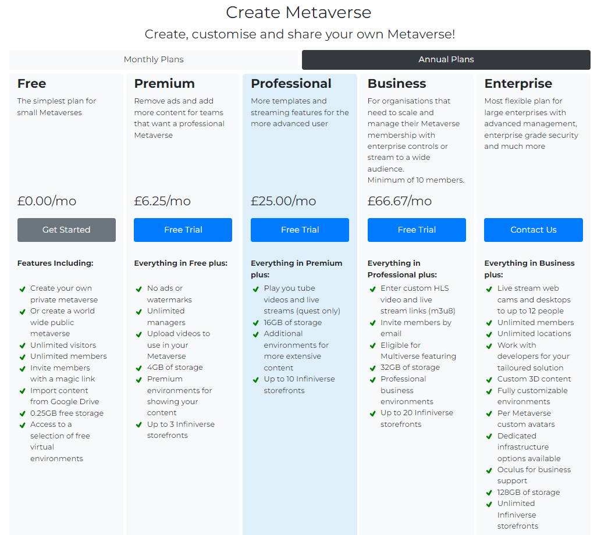Click the checkmark beside "Import content from Google Drive"

pos(22,391)
